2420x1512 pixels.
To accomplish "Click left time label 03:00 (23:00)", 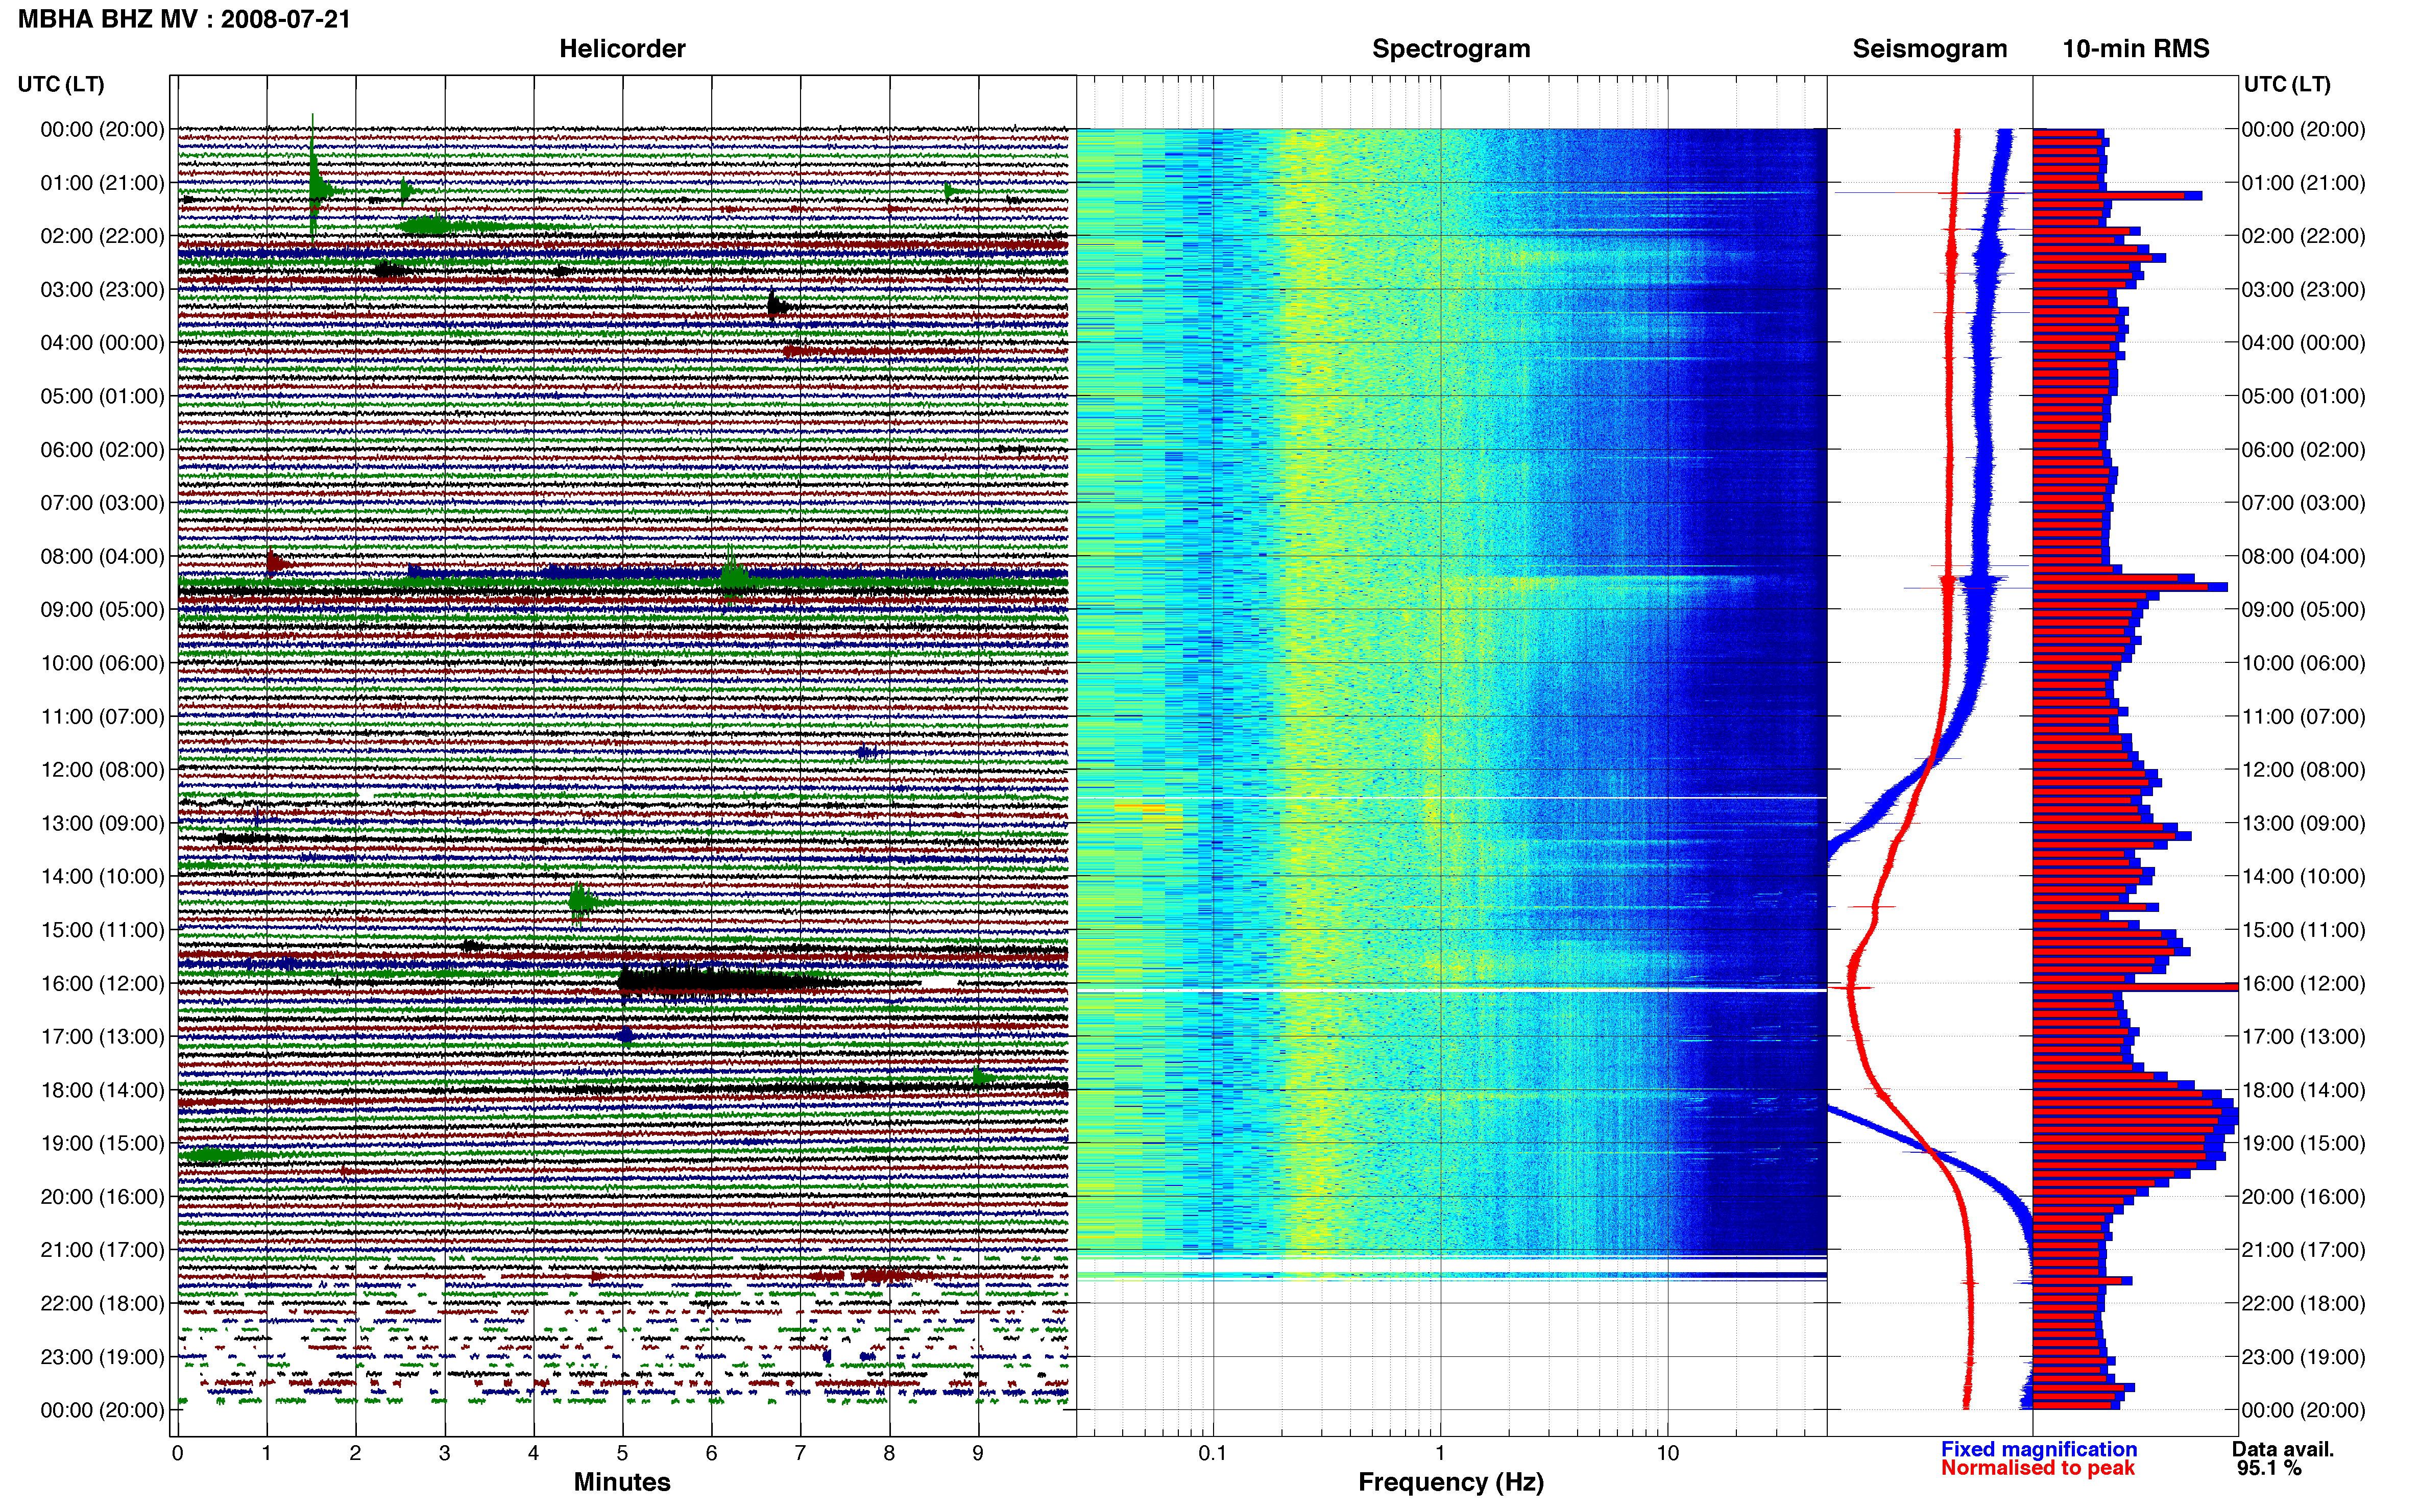I will [x=102, y=290].
